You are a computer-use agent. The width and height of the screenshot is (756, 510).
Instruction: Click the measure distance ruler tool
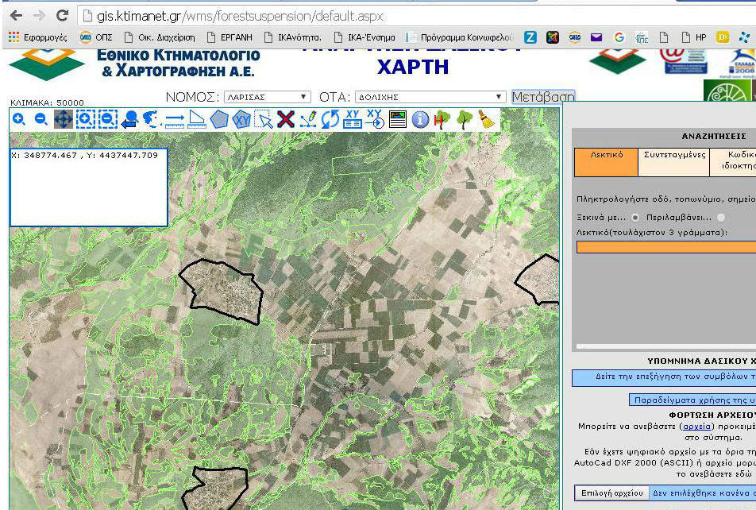175,119
